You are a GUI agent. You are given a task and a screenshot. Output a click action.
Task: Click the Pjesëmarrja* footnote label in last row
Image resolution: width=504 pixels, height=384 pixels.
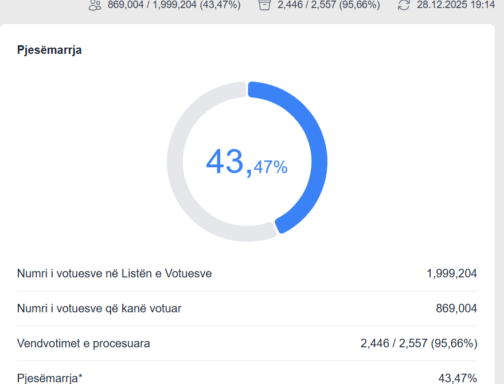(50, 378)
